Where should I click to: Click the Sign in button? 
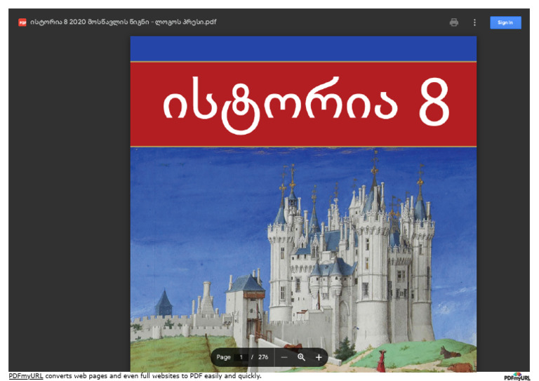[x=505, y=22]
